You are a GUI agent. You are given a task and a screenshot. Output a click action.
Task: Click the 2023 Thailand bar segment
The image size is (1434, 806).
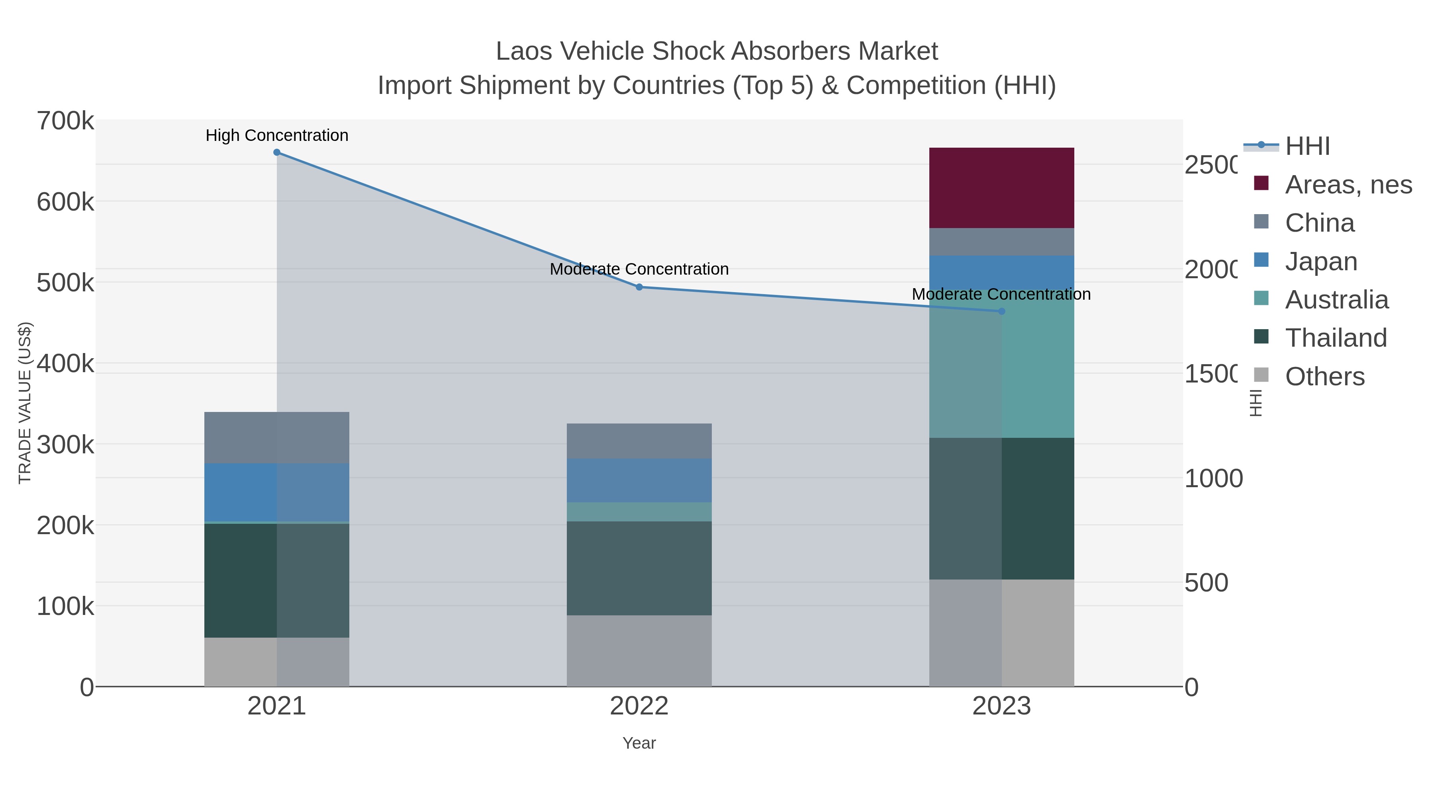click(x=1001, y=509)
